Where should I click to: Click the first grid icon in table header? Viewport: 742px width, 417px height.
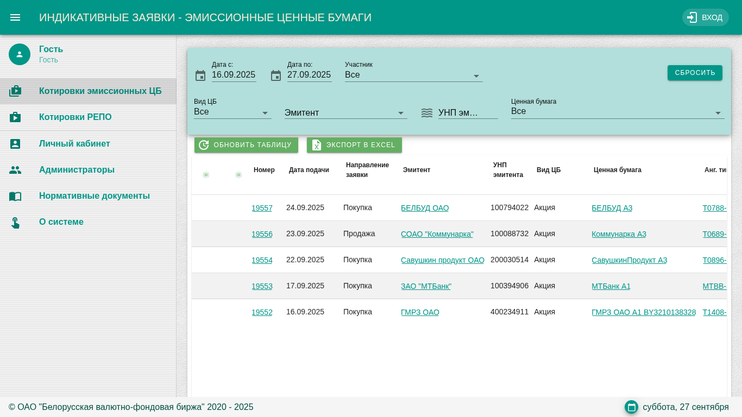tap(206, 175)
